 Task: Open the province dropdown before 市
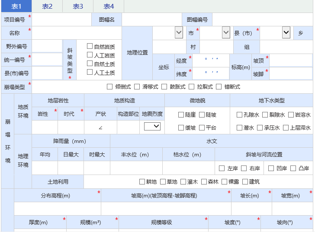179,32
